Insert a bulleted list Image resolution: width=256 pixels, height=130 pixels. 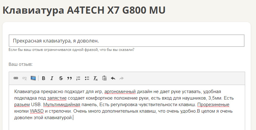click(87, 78)
